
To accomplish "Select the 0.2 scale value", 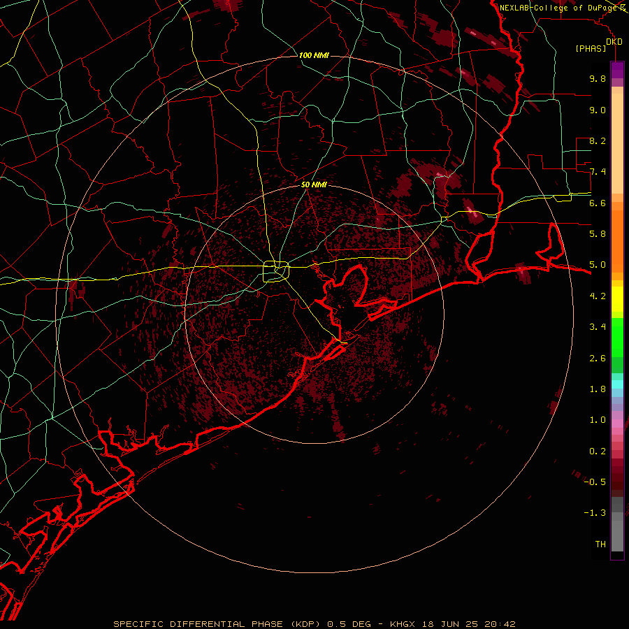I will point(598,451).
